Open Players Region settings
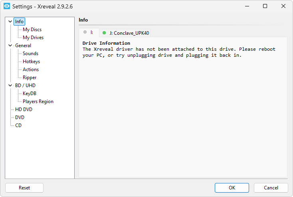The image size is (293, 197). pos(38,101)
